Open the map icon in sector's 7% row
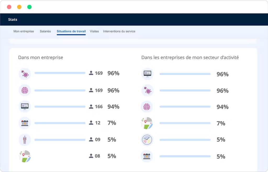The width and height of the screenshot is (268, 172). pyautogui.click(x=147, y=123)
